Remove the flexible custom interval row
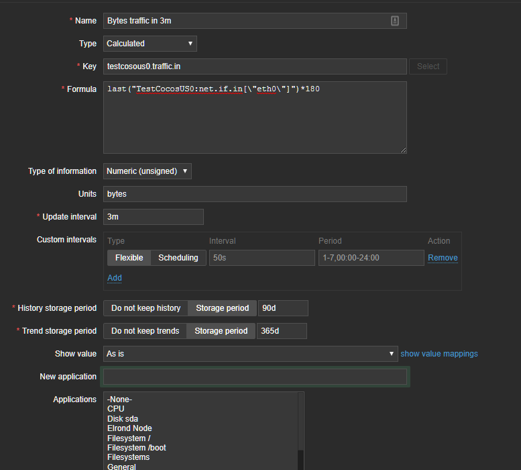The width and height of the screenshot is (521, 470). [443, 258]
